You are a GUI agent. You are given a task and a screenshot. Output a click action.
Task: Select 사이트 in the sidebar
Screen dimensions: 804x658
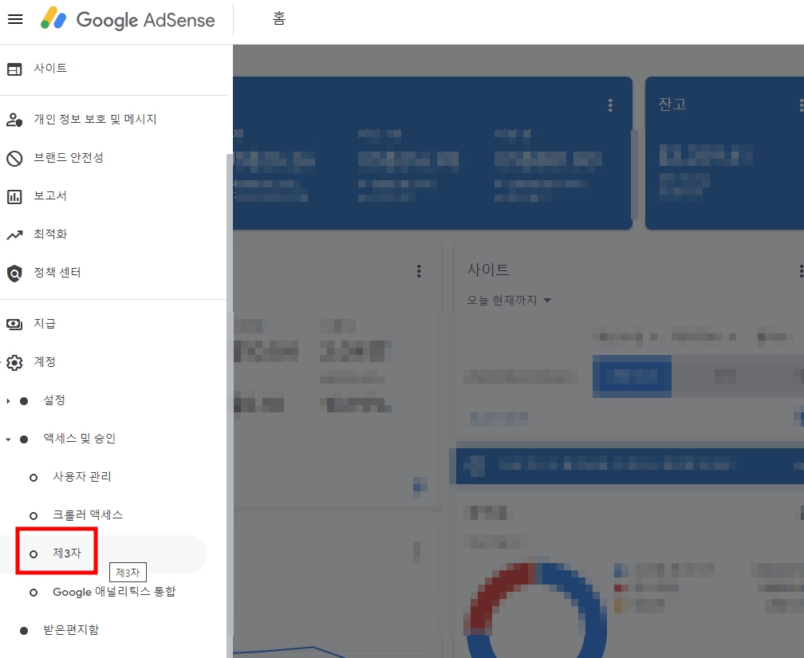(50, 69)
